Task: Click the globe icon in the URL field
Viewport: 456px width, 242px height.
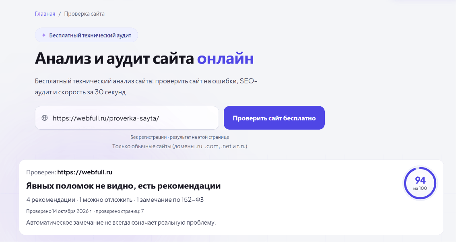Action: [45, 118]
